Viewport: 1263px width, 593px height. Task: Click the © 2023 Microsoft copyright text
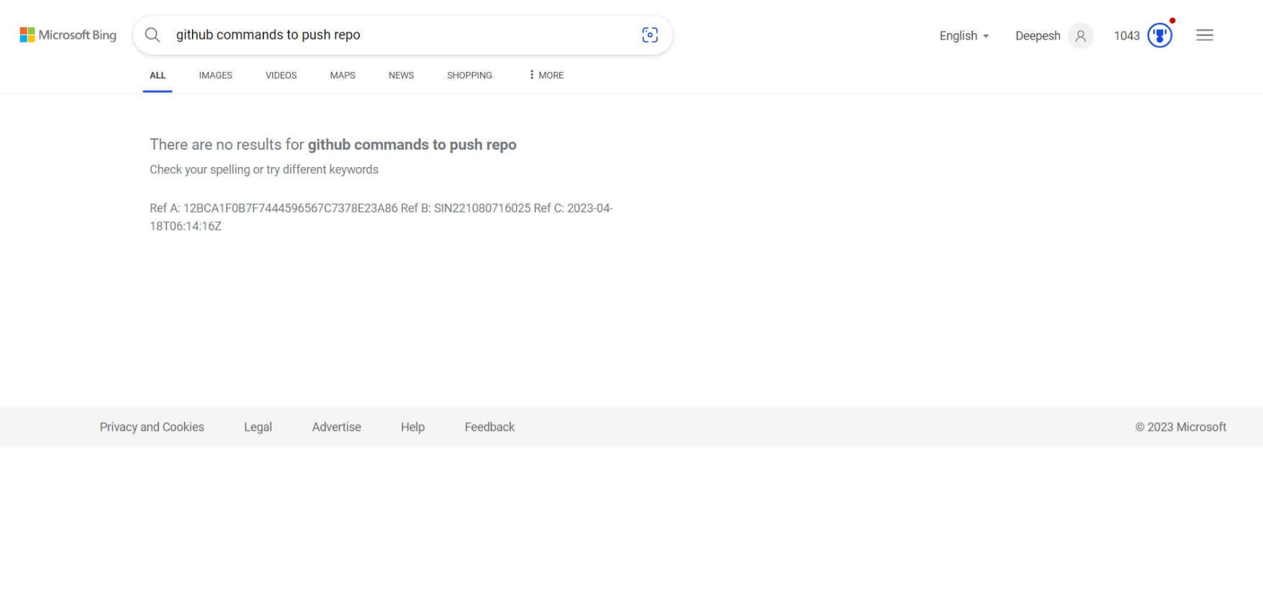[x=1180, y=427]
